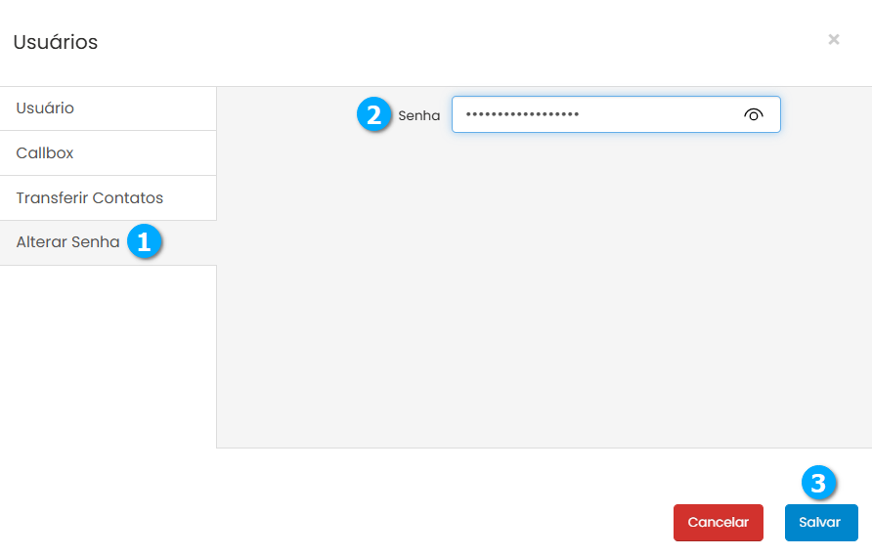The image size is (872, 556).
Task: Click the empty gray content panel
Action: (x=543, y=293)
